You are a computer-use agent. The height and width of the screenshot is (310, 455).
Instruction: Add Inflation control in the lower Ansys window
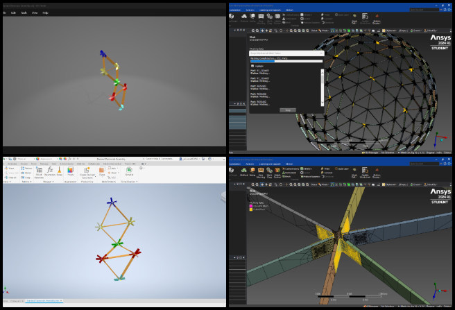306,169
